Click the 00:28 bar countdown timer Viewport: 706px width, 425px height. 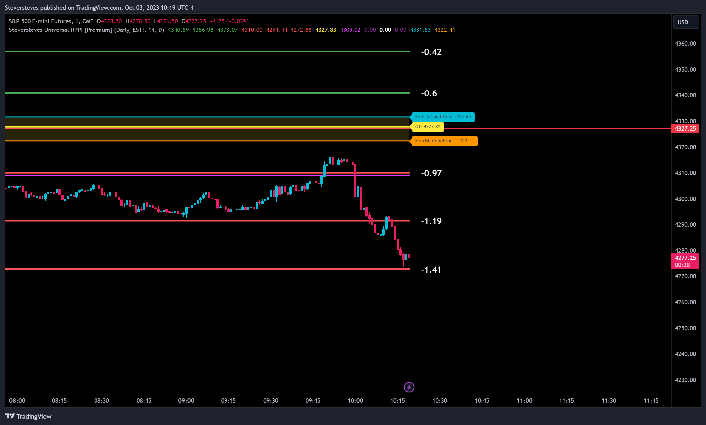[x=682, y=265]
